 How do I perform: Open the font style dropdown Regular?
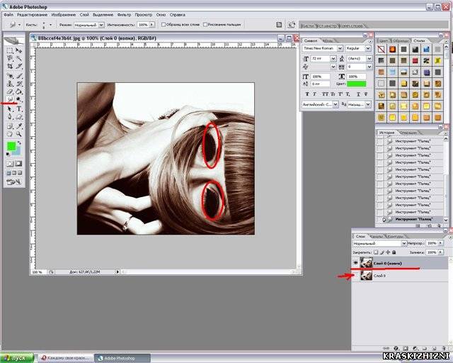(x=368, y=48)
